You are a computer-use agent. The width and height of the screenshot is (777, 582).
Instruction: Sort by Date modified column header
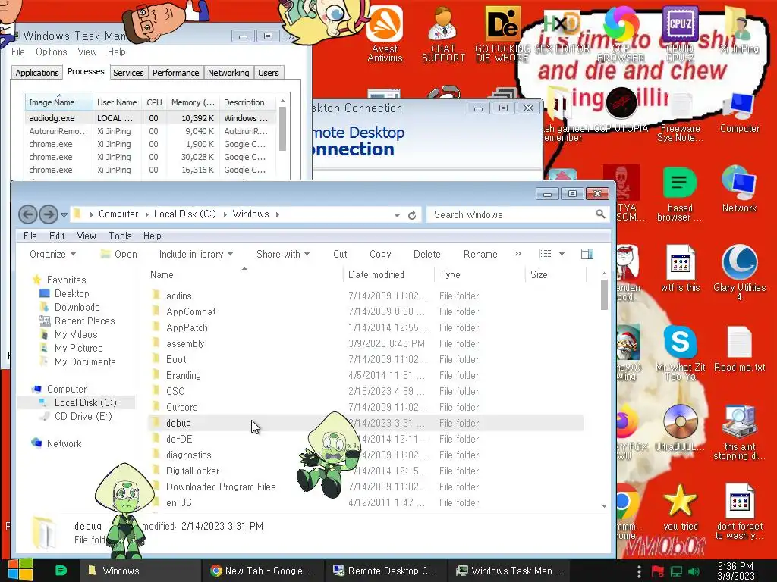click(388, 274)
